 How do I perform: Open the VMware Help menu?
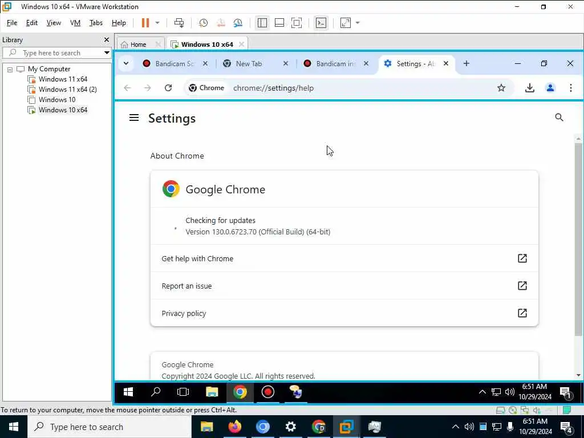pos(119,23)
